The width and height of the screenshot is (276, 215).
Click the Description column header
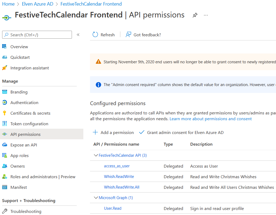pos(201,144)
